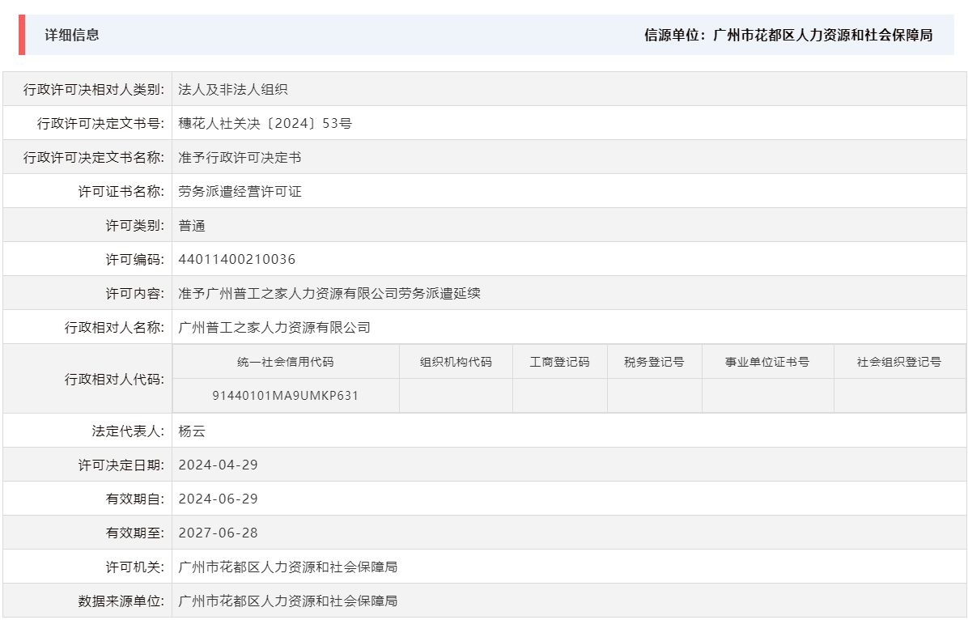Click the label 行政相对人代码

(x=114, y=379)
